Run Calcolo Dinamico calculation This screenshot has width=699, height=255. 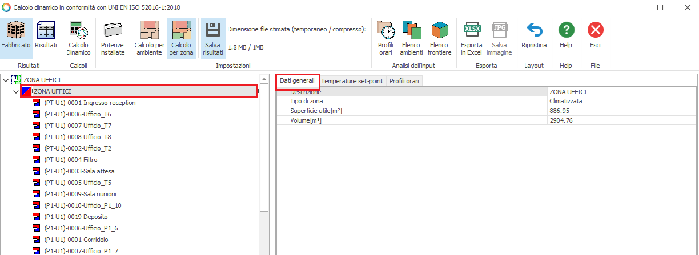79,38
